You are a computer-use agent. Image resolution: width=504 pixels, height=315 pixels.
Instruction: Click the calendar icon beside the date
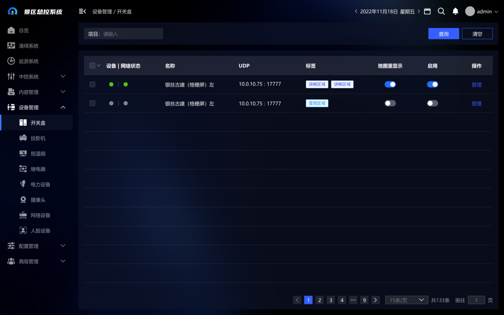click(427, 12)
